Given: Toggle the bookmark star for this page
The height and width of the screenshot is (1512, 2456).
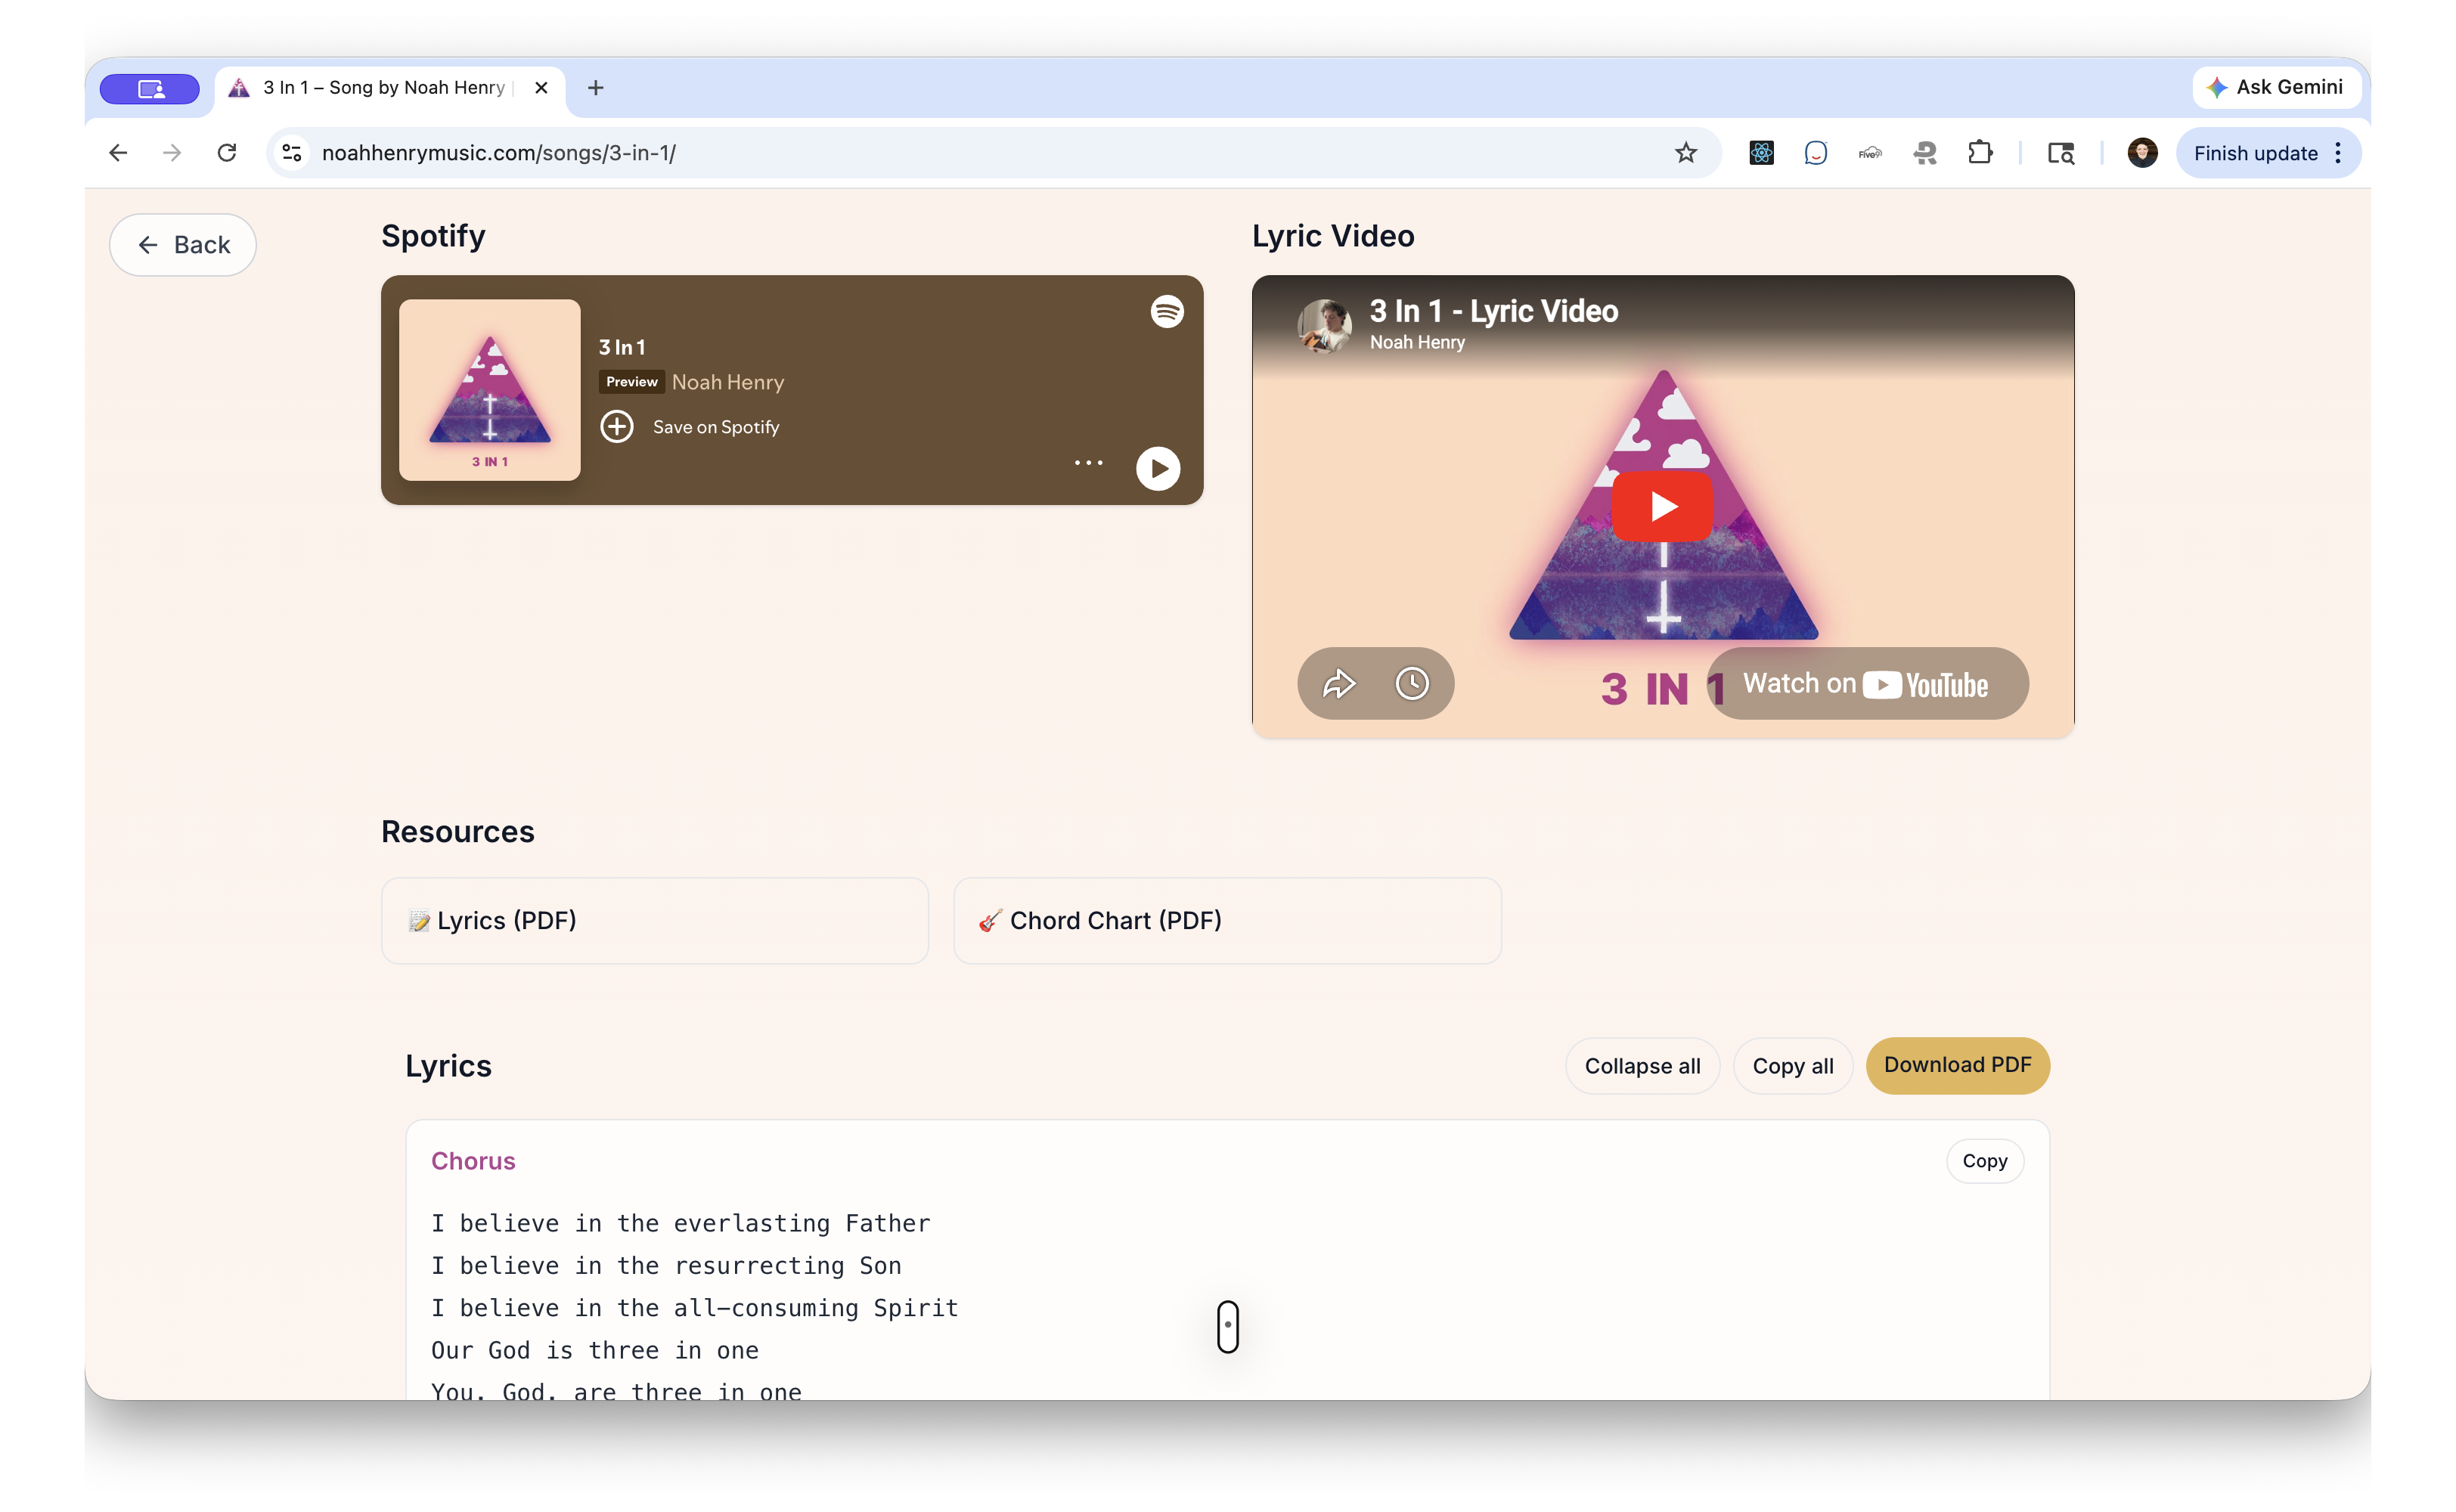Looking at the screenshot, I should coord(1686,152).
